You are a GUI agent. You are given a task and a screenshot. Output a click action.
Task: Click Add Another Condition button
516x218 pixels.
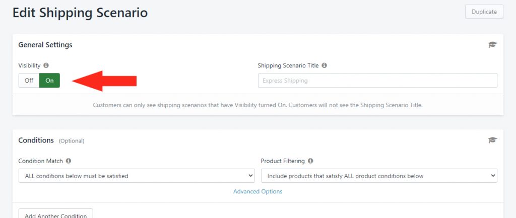(x=56, y=214)
